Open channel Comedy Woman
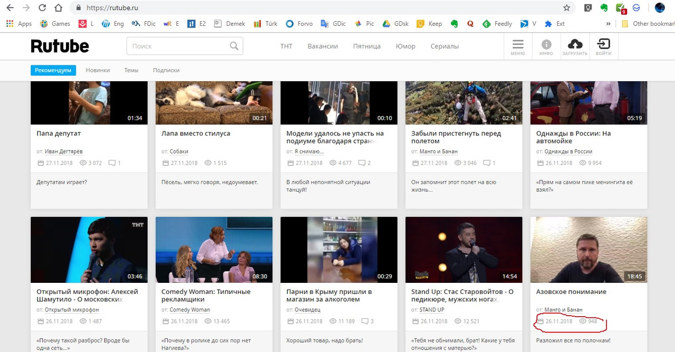The height and width of the screenshot is (352, 675). [x=190, y=310]
